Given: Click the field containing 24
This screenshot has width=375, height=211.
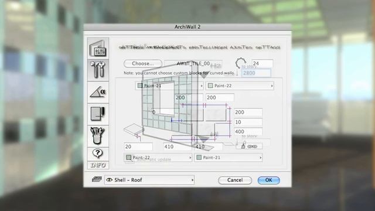Looking at the screenshot, I should coord(262,63).
